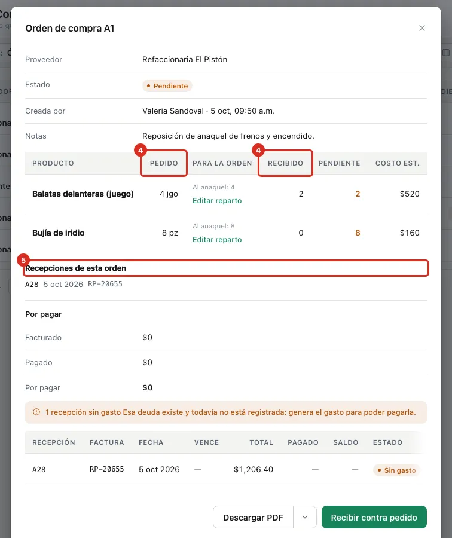Click the SALDO column header
Screen dimensions: 452x538
tap(346, 442)
